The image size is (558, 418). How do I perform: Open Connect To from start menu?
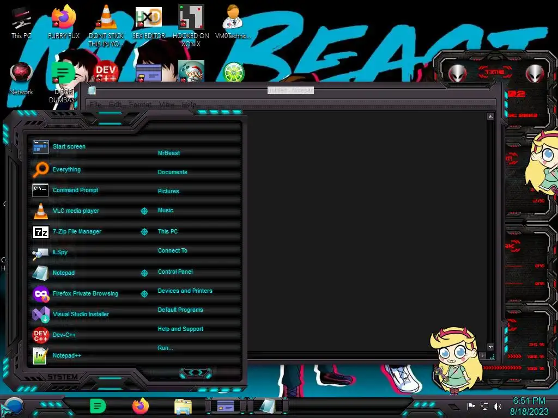[x=172, y=250]
